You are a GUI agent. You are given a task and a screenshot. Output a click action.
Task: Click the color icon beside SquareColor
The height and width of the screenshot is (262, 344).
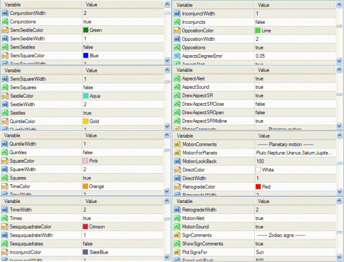[x=4, y=161]
